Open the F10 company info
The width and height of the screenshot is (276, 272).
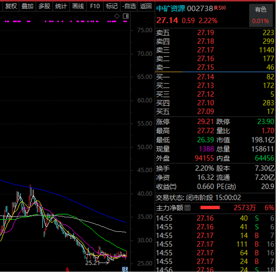95,6
